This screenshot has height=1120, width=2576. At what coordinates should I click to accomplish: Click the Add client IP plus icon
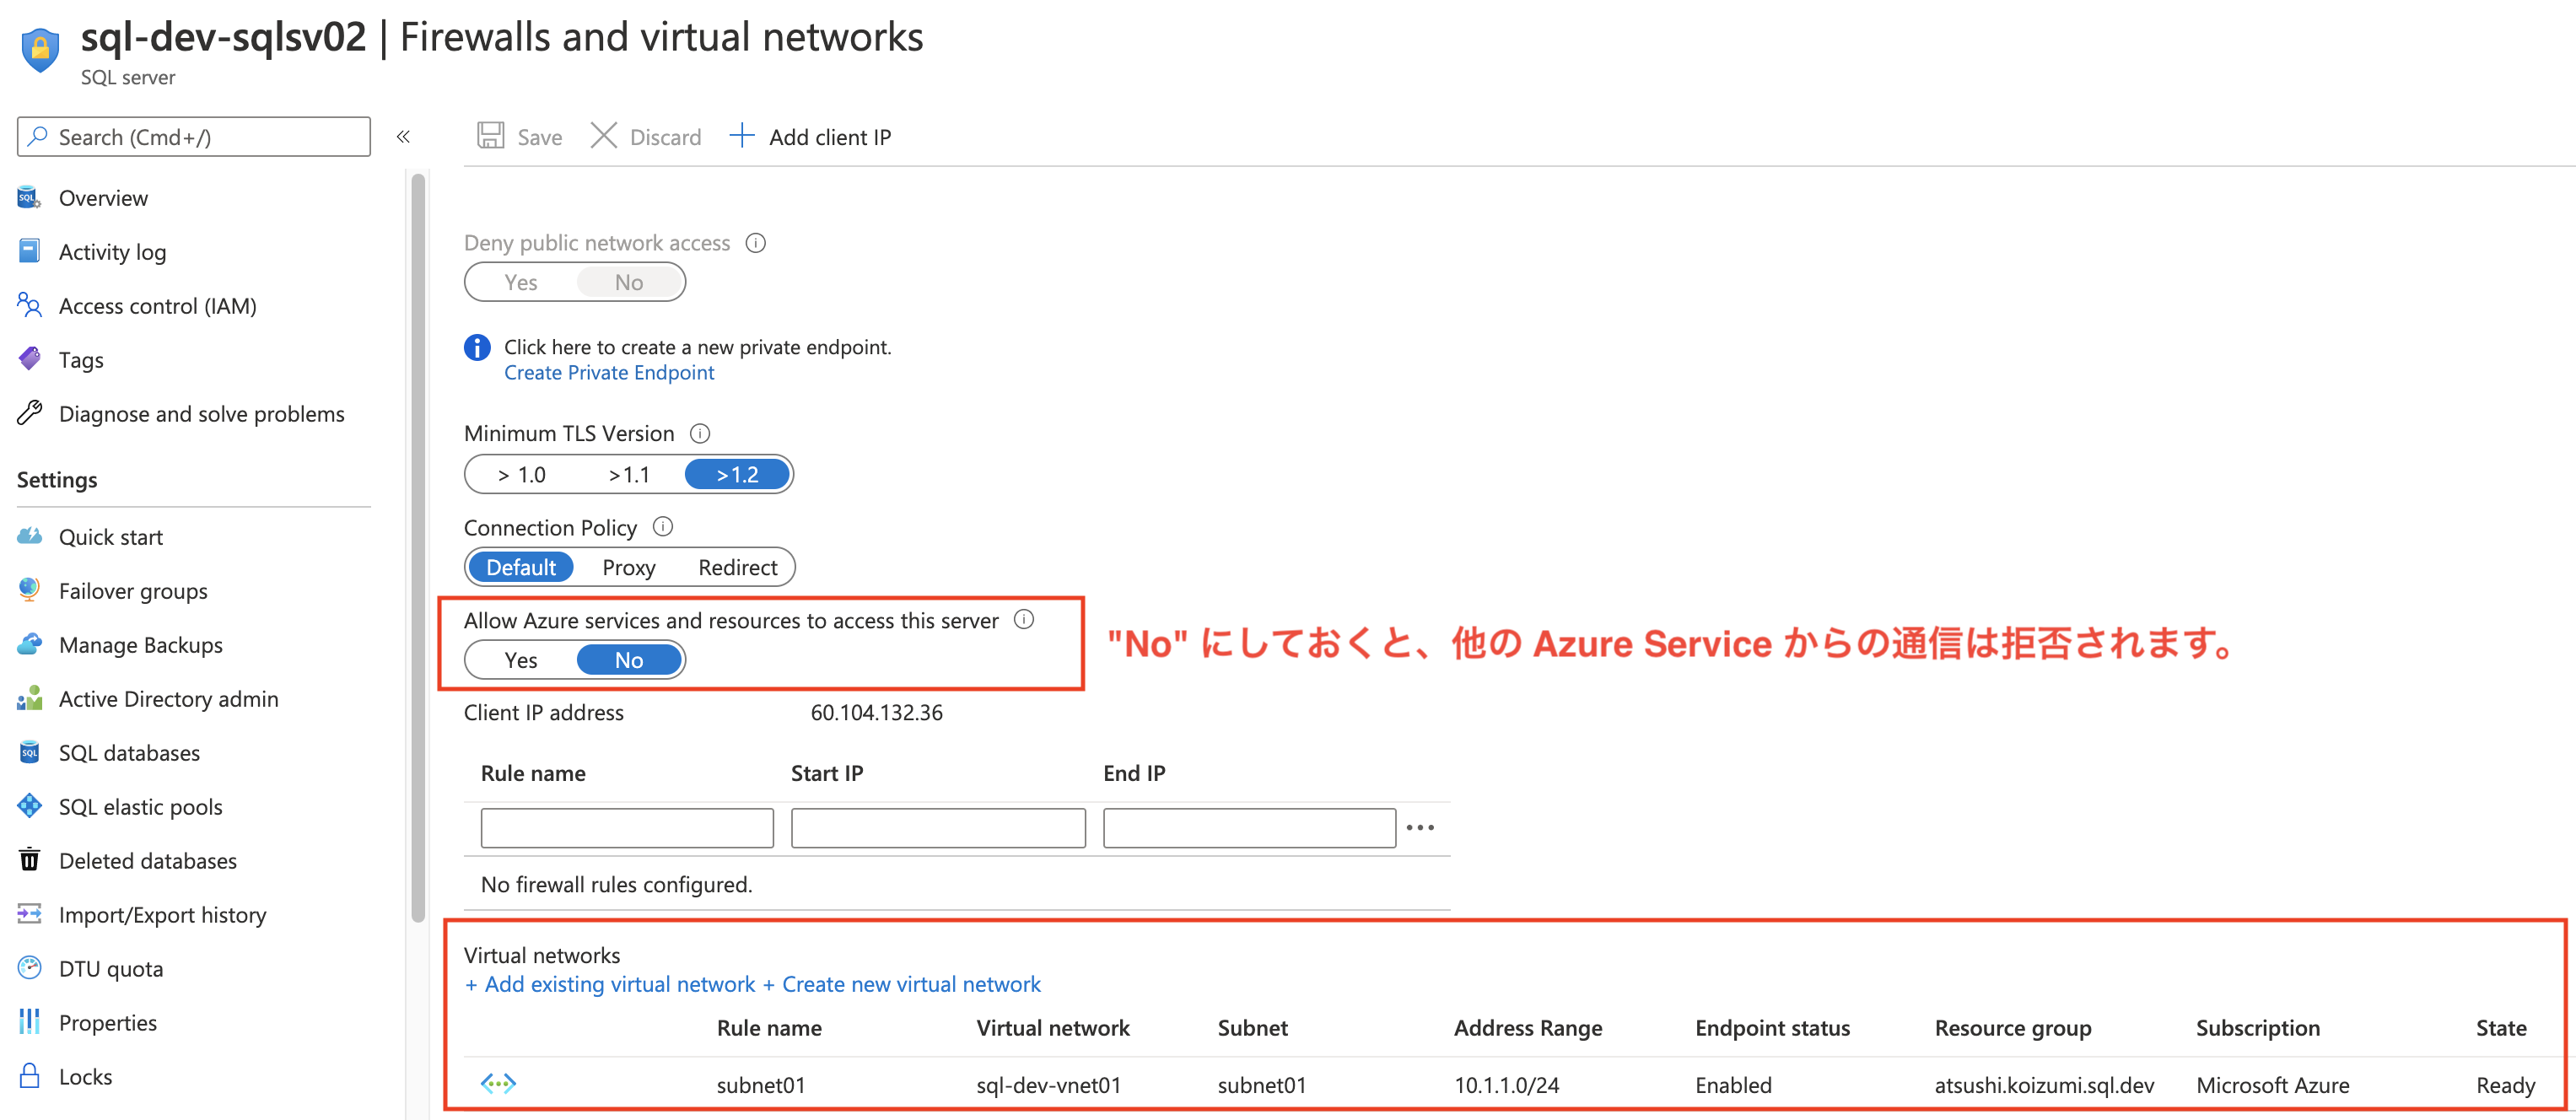point(741,135)
